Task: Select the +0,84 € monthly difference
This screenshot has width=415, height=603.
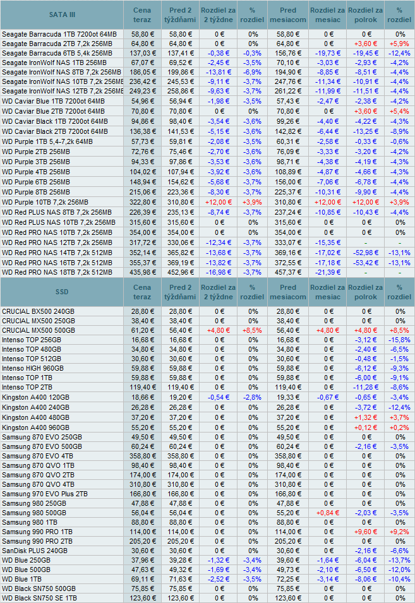Action: coord(328,513)
